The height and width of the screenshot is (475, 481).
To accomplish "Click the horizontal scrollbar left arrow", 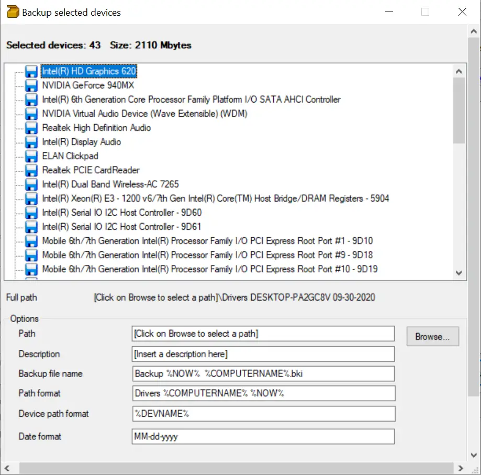I will [x=7, y=468].
